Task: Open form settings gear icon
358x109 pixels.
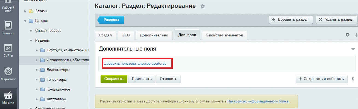Action: point(348,35)
